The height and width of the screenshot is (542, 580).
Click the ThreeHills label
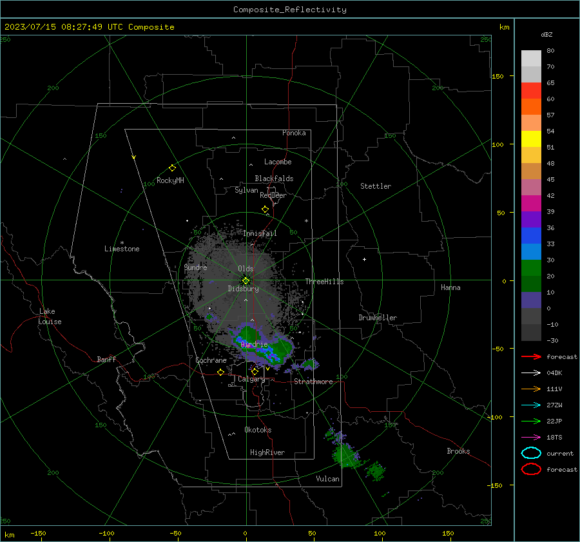coord(324,282)
